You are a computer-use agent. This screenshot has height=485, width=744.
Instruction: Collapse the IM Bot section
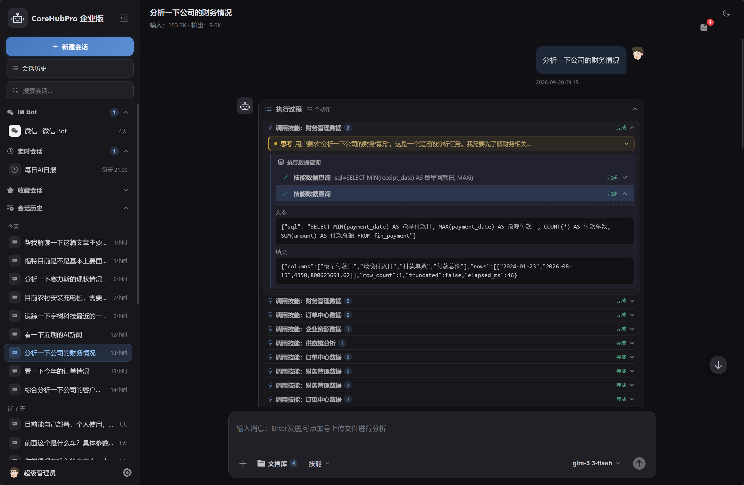[x=126, y=112]
